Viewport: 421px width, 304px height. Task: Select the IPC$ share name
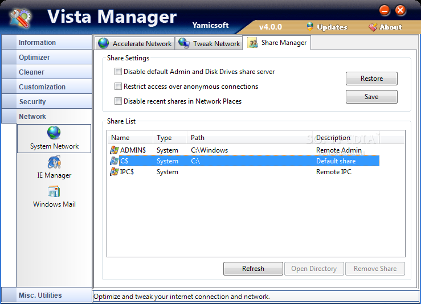(126, 172)
